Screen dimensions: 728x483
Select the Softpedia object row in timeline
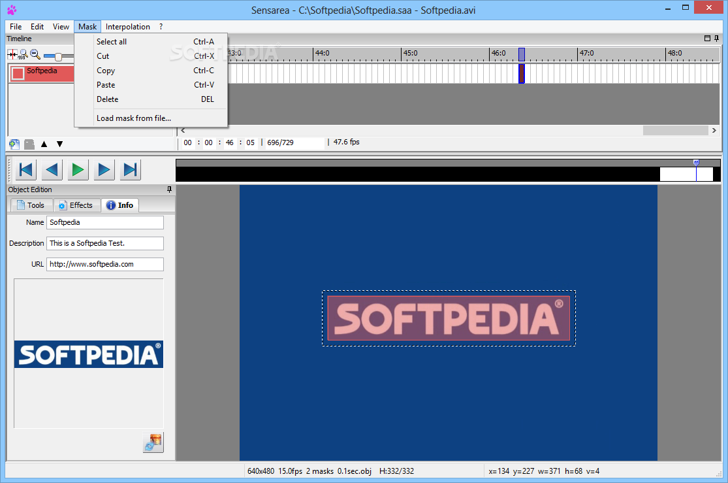click(42, 73)
